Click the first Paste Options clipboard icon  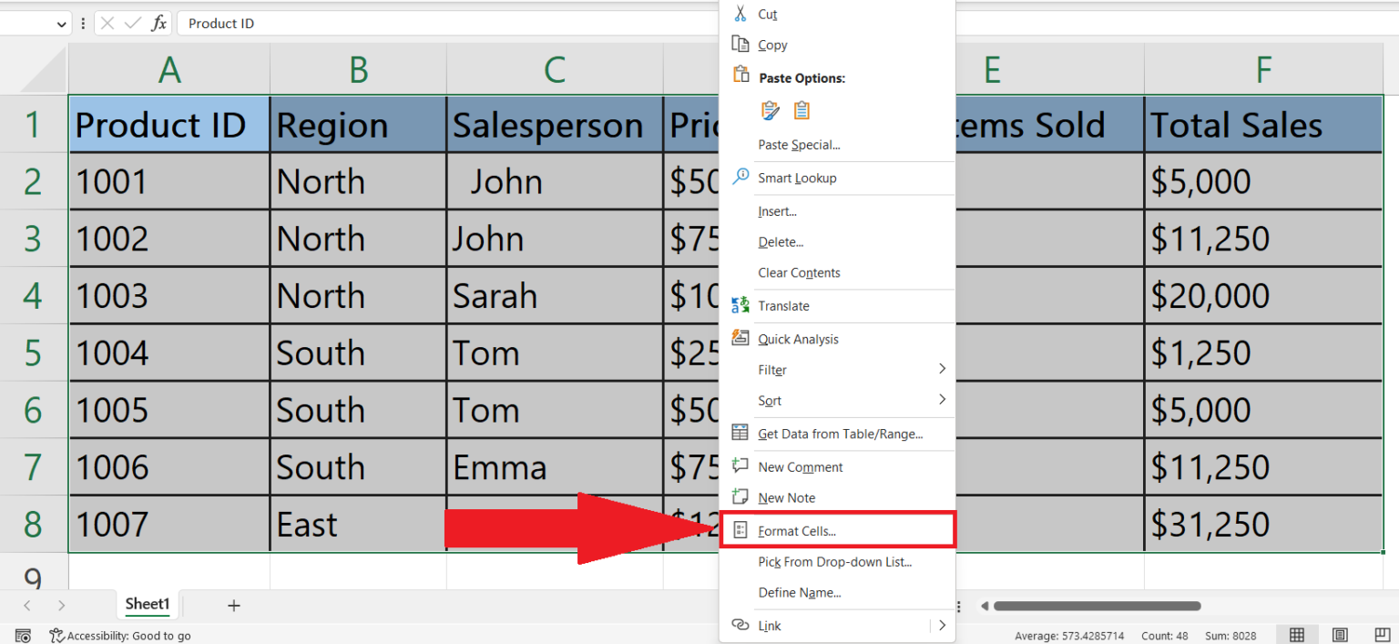(x=771, y=111)
